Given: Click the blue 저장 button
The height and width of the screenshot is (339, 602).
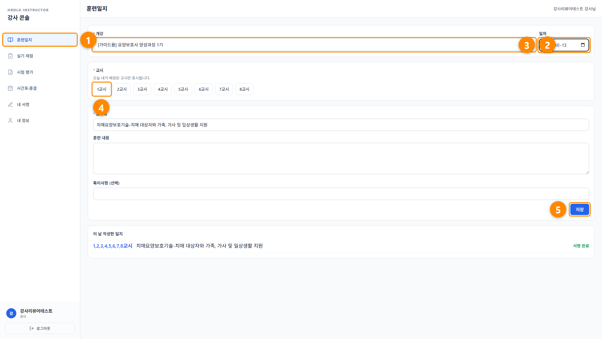Looking at the screenshot, I should pyautogui.click(x=579, y=209).
